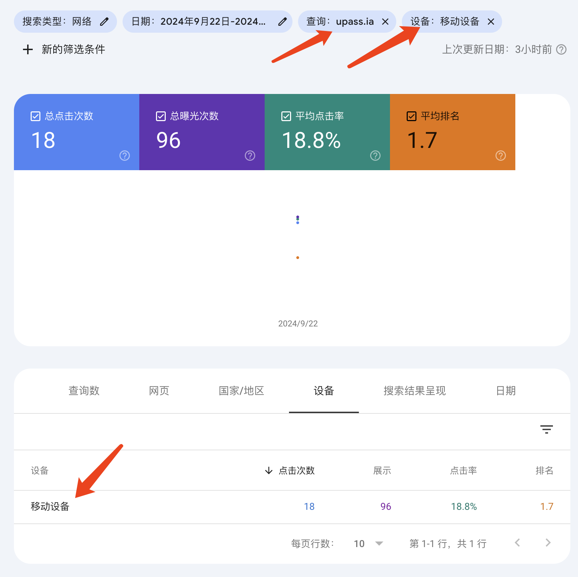This screenshot has width=578, height=577.
Task: Click 新的筛选条件 button
Action: click(64, 49)
